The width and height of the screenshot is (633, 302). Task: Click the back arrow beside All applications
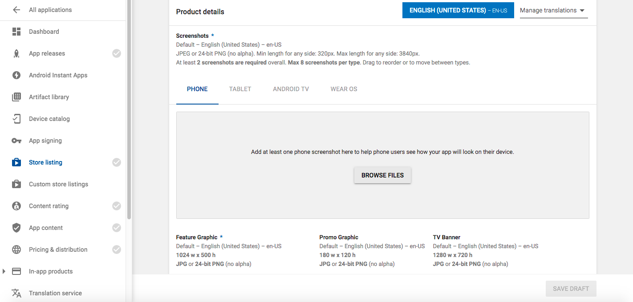[16, 10]
